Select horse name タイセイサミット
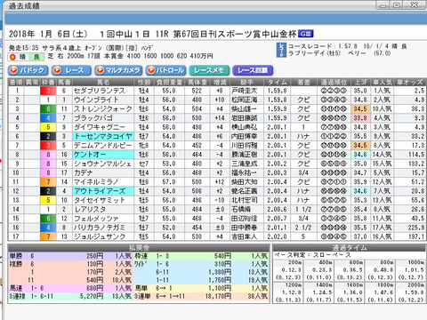427x320 pixels. (x=100, y=200)
